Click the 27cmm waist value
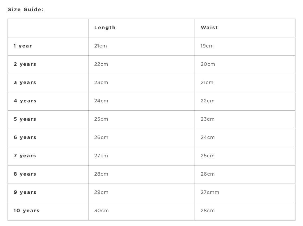 (x=210, y=192)
